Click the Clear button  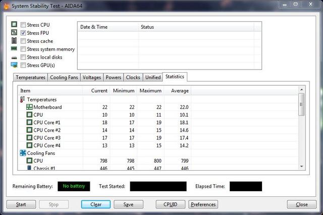pyautogui.click(x=96, y=204)
